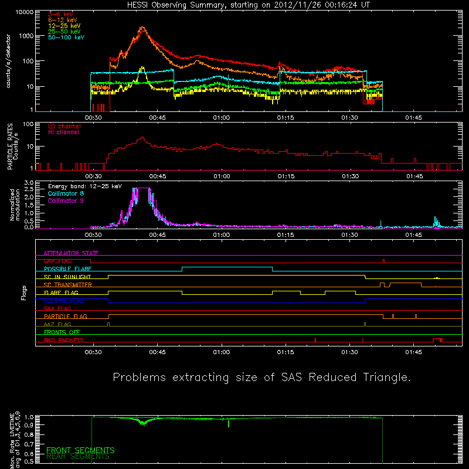Click the SAA_FLAG label
Image resolution: width=469 pixels, height=469 pixels.
57,308
